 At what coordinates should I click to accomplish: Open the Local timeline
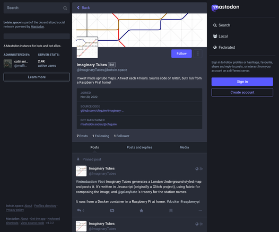pyautogui.click(x=223, y=36)
